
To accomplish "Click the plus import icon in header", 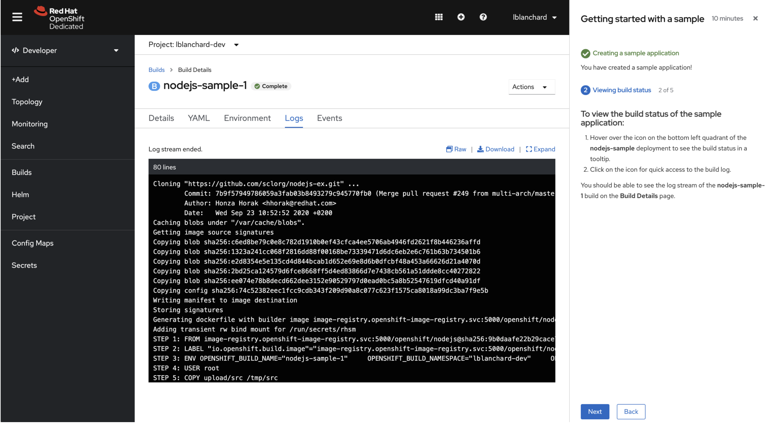I will (x=461, y=17).
